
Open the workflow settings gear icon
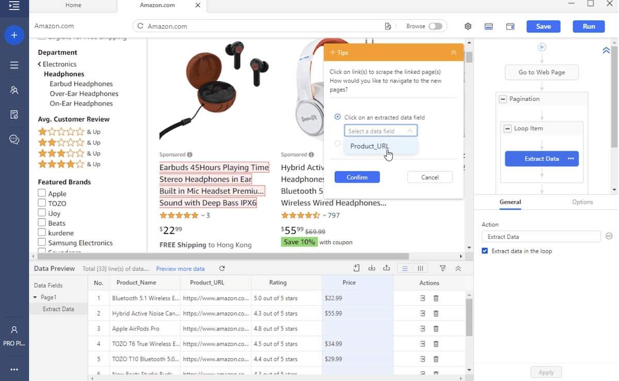point(468,26)
